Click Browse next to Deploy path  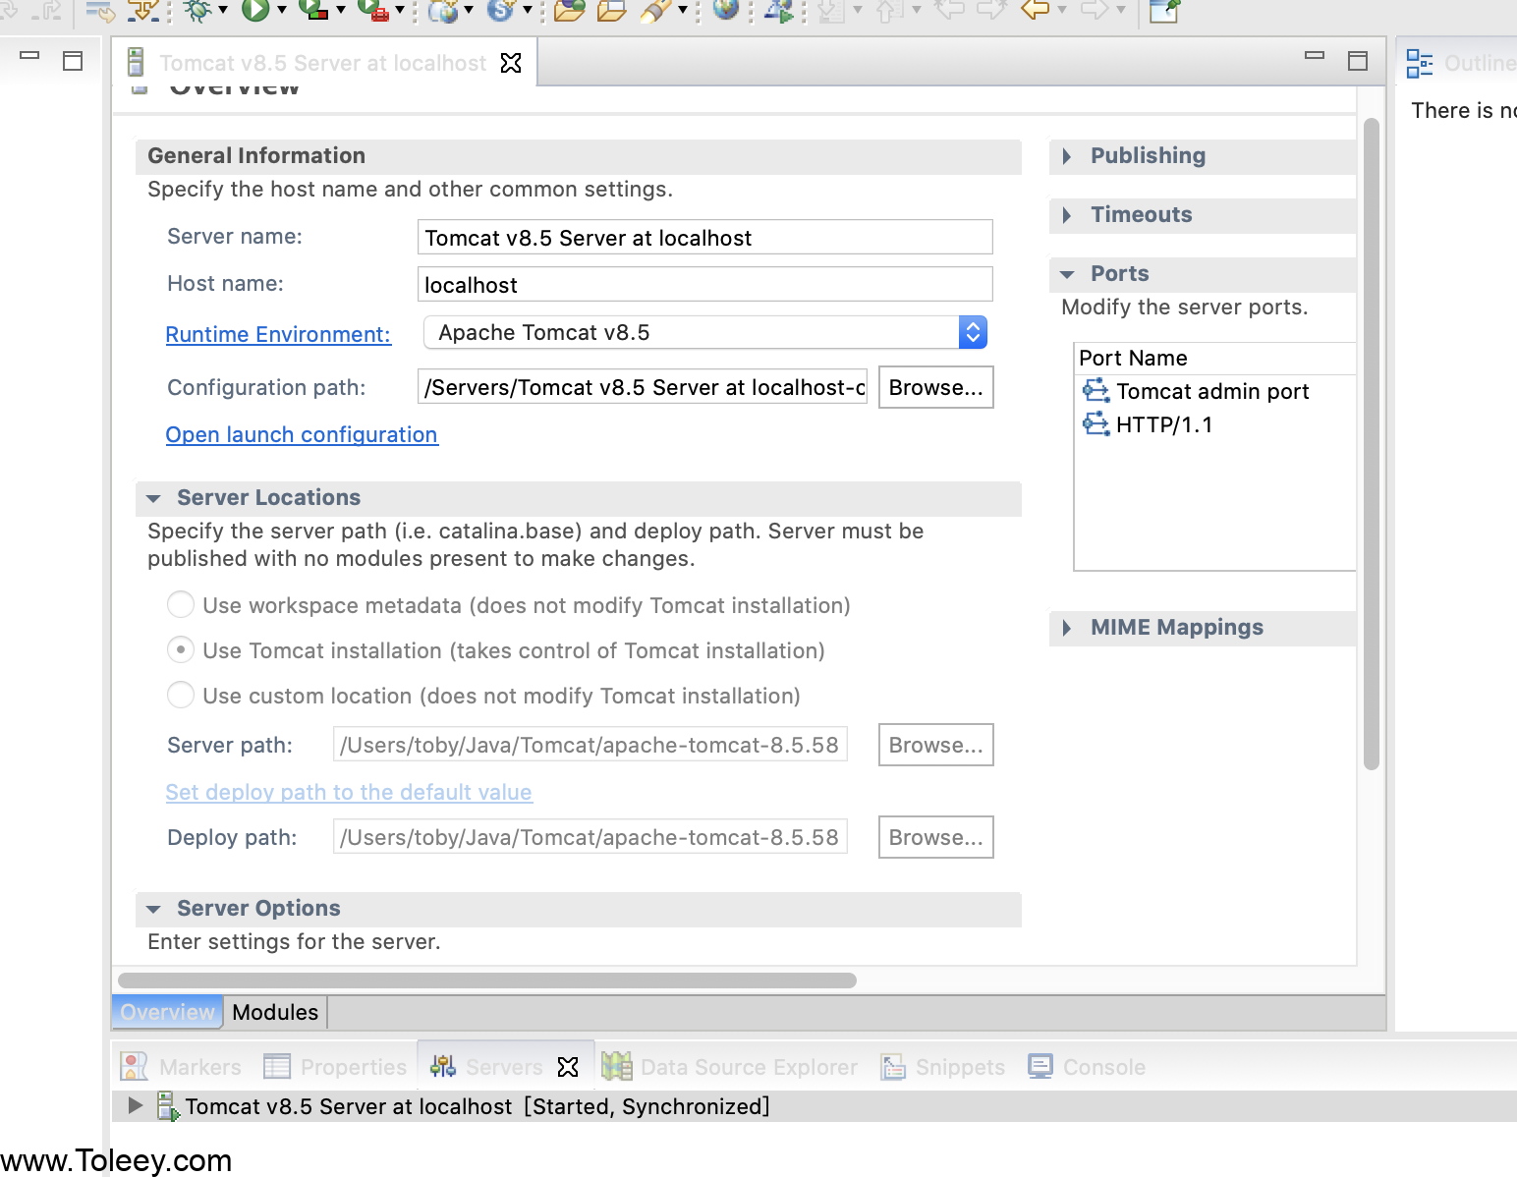(x=935, y=837)
